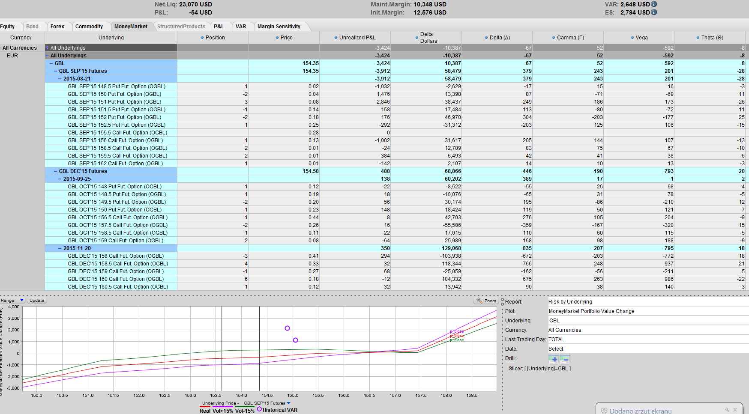
Task: Open the Range dropdown arrow
Action: coord(22,301)
